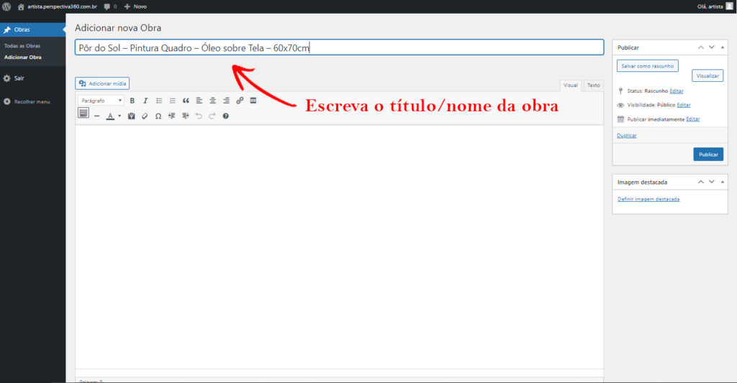Viewport: 737px width, 383px height.
Task: Apply Bold formatting in editor toolbar
Action: click(132, 101)
